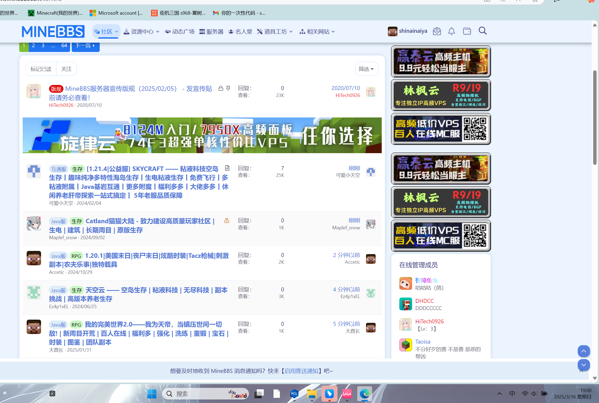Click the volume icon in system tray
The height and width of the screenshot is (403, 599).
534,394
